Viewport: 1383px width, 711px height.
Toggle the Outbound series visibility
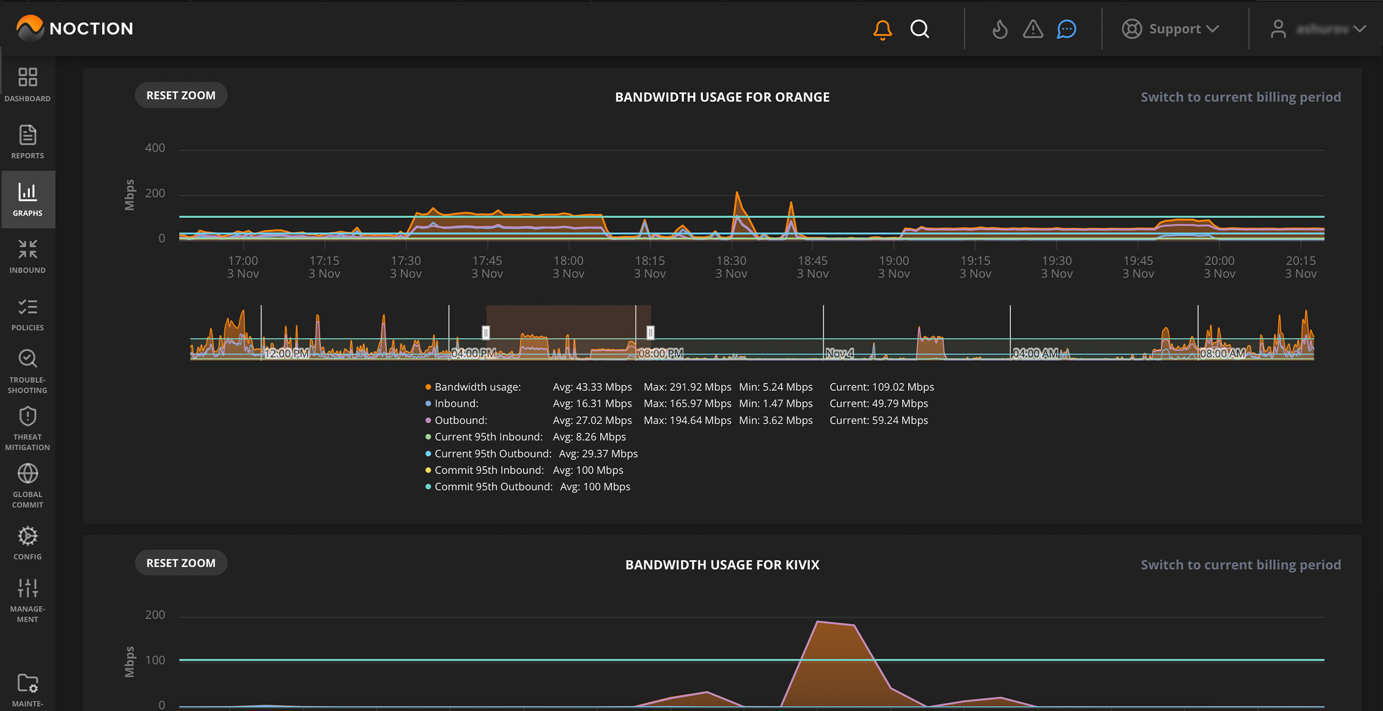[460, 420]
